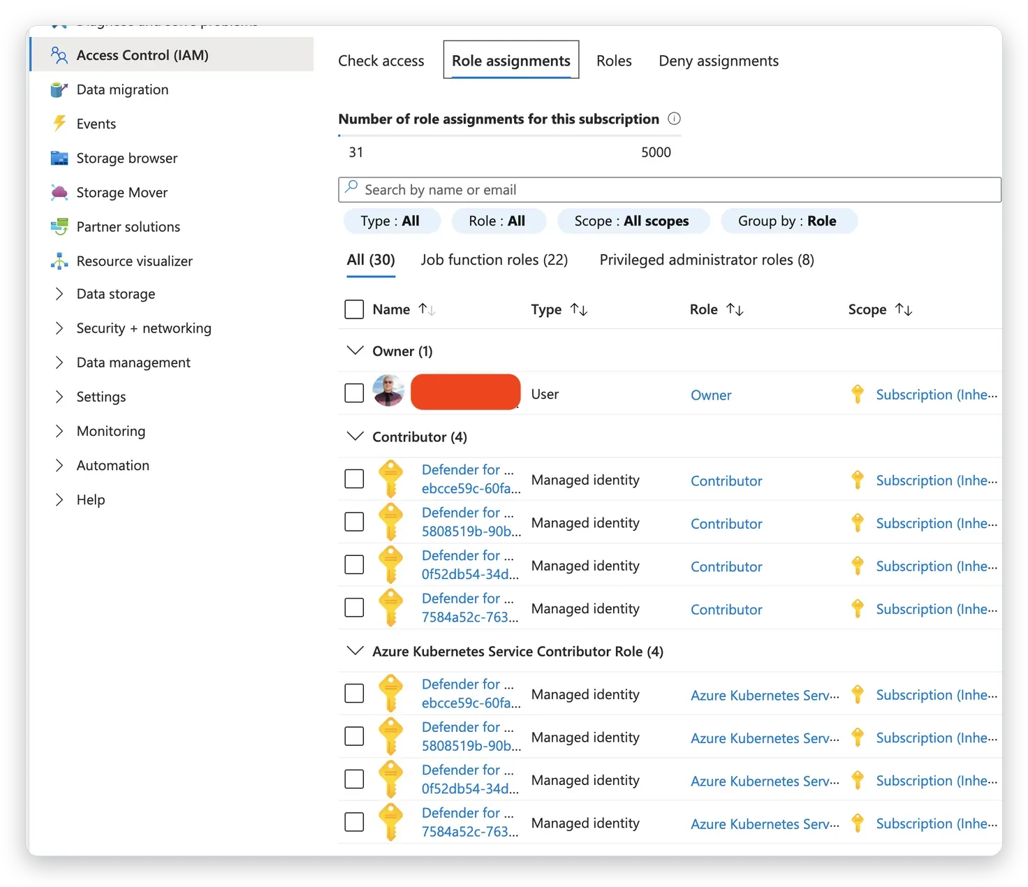Click the identity key icon for Contributor ebcce59c-60fa
This screenshot has width=1028, height=887.
click(x=390, y=478)
